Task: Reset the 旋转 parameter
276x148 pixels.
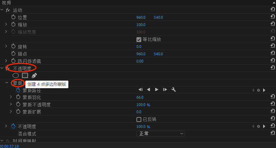Action: coord(273,46)
